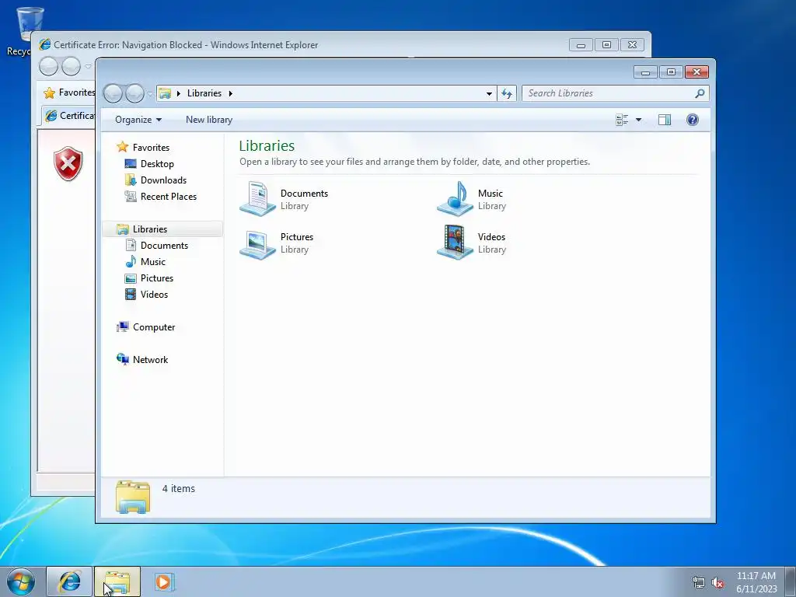
Task: Launch Windows Media Player from taskbar
Action: point(164,581)
